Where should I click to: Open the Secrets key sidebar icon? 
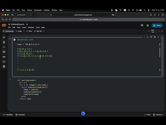click(4, 57)
